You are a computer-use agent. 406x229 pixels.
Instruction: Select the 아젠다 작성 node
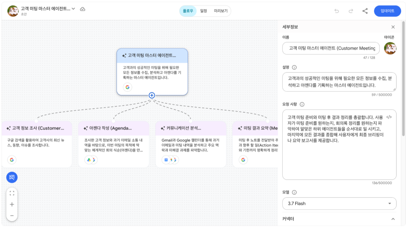[114, 144]
